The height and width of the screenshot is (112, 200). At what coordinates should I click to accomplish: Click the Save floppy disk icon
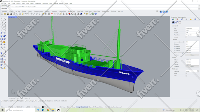8,14
